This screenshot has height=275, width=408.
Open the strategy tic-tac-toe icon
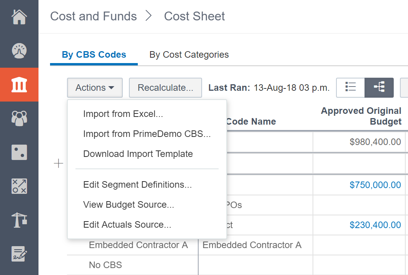(19, 186)
